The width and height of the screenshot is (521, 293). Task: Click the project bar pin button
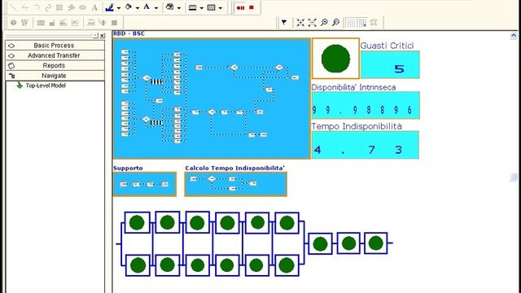[96, 36]
